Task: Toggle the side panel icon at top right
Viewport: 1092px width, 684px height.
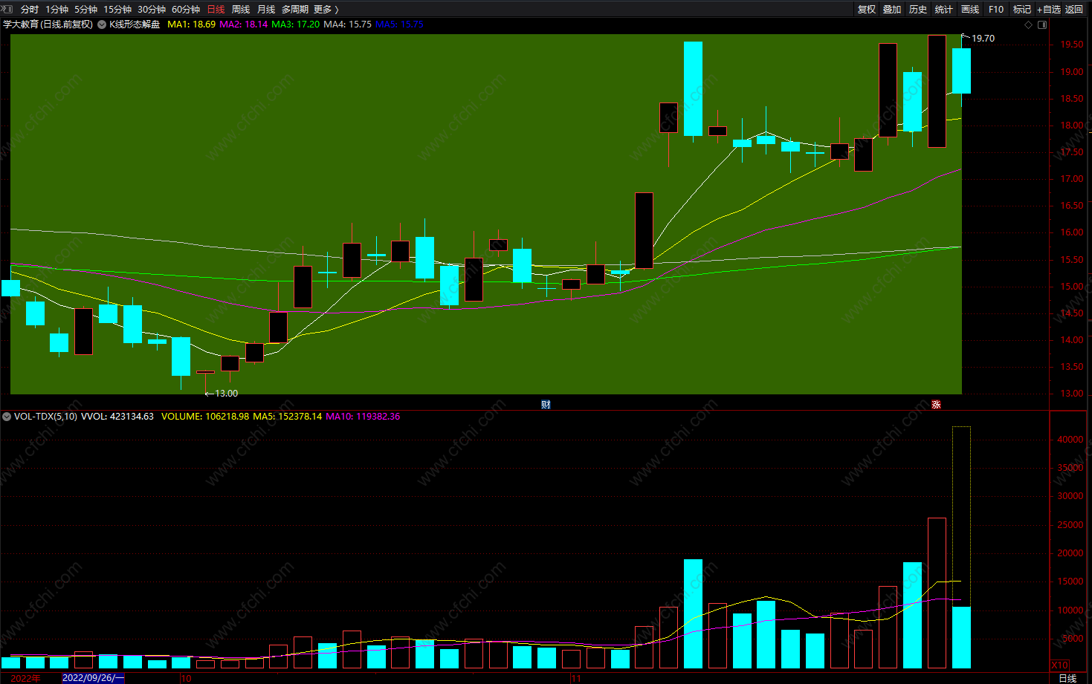Action: pos(1042,25)
